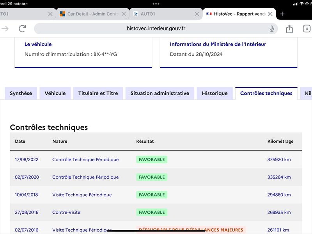Open a new tab with plus icon
Screen dimensions: 312x234
click(282, 14)
